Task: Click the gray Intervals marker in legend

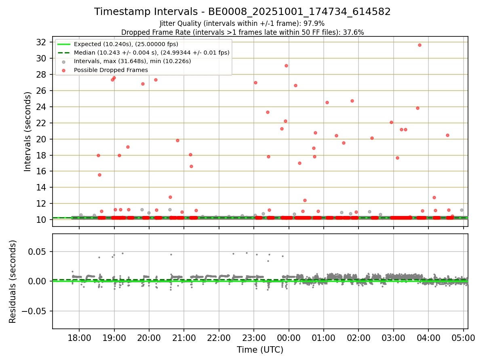Action: (63, 61)
